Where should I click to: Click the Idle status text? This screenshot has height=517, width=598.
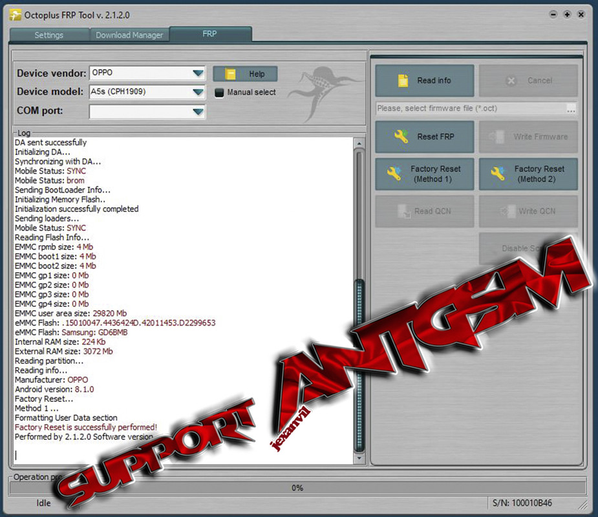click(x=43, y=503)
